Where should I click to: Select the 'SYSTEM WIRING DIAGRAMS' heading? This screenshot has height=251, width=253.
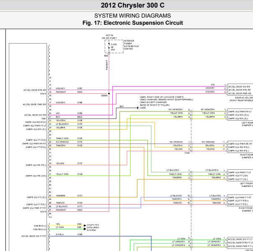tap(133, 16)
